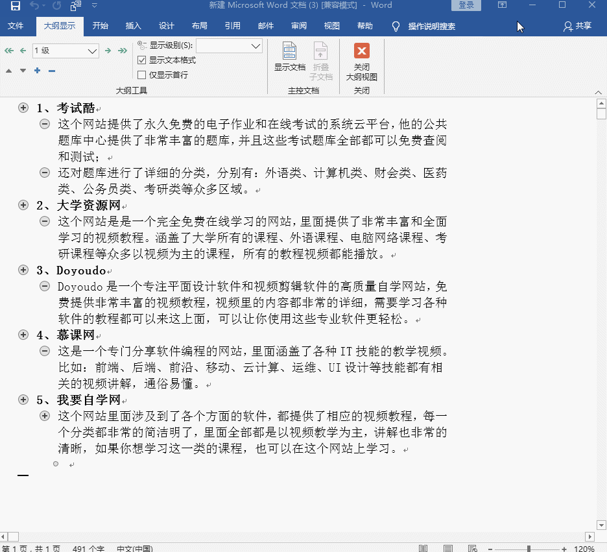
Task: Expand plus symbol beside heading 5、我要自学网
Action: (x=23, y=400)
